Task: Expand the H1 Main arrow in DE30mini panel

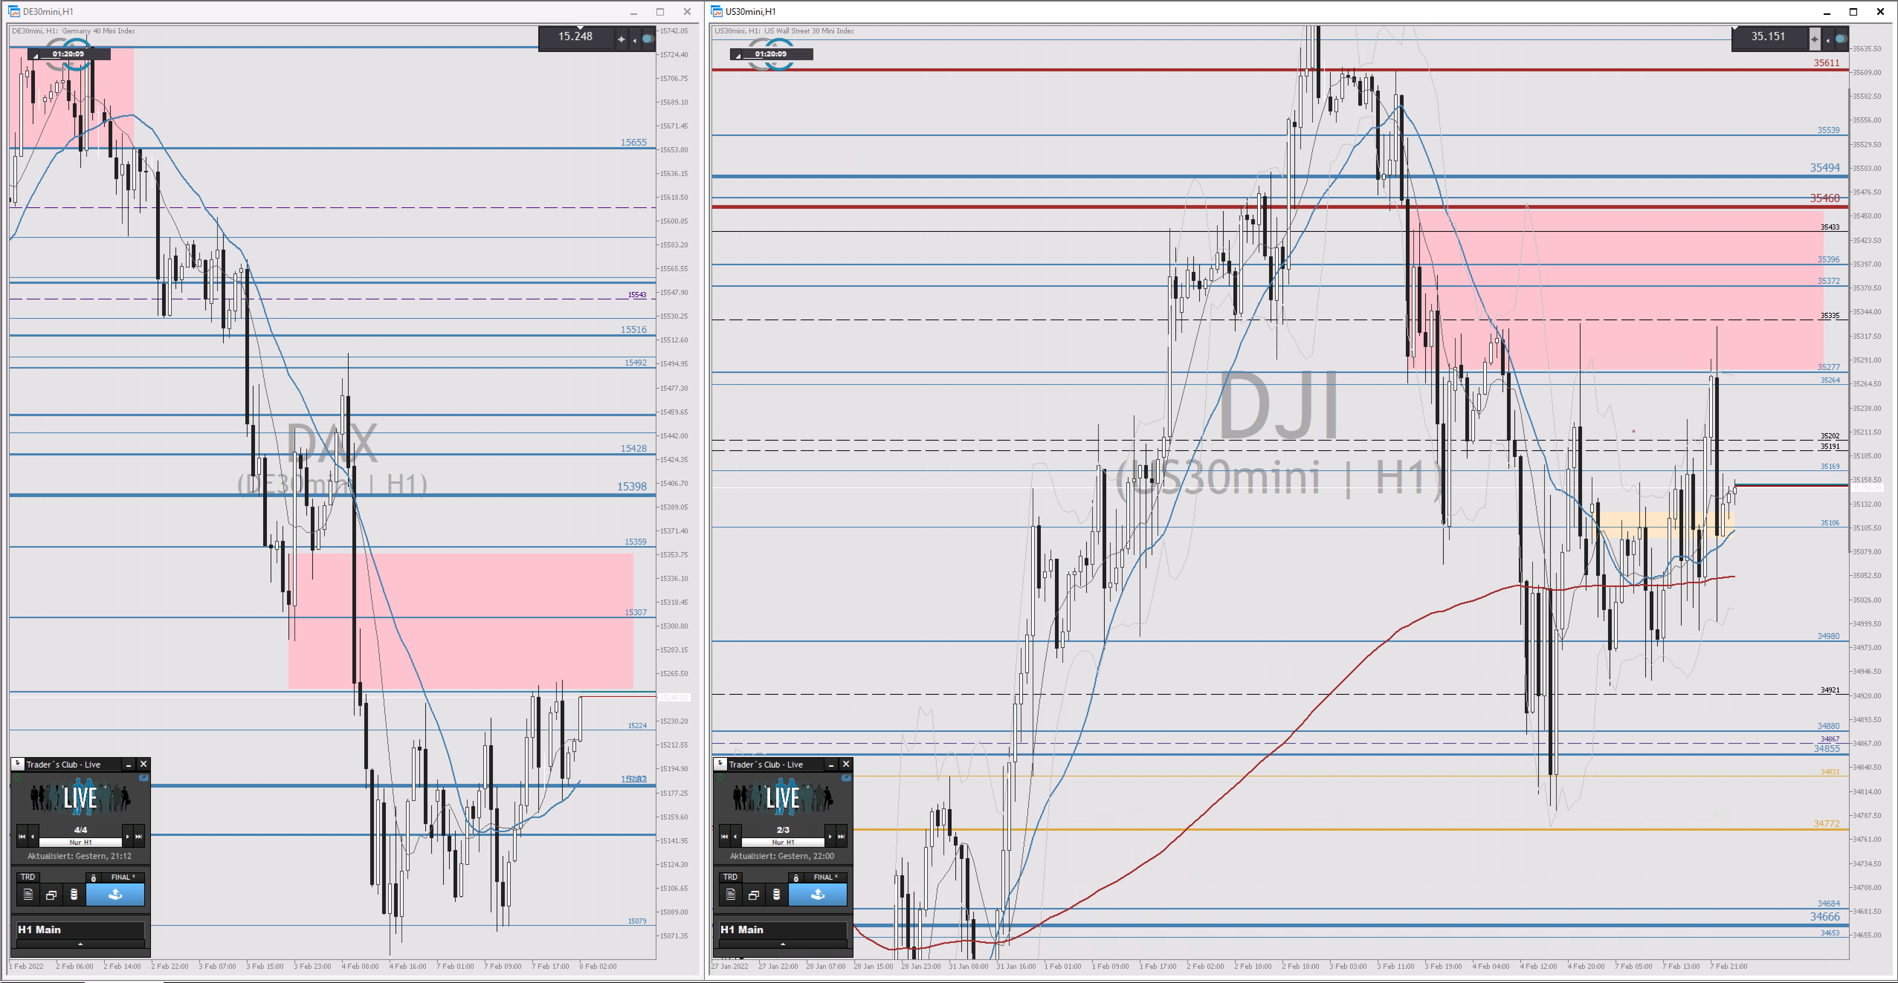Action: click(80, 944)
